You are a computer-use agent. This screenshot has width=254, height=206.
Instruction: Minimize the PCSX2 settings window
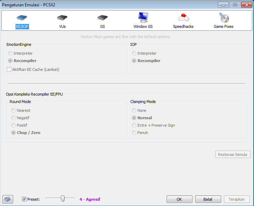point(223,5)
